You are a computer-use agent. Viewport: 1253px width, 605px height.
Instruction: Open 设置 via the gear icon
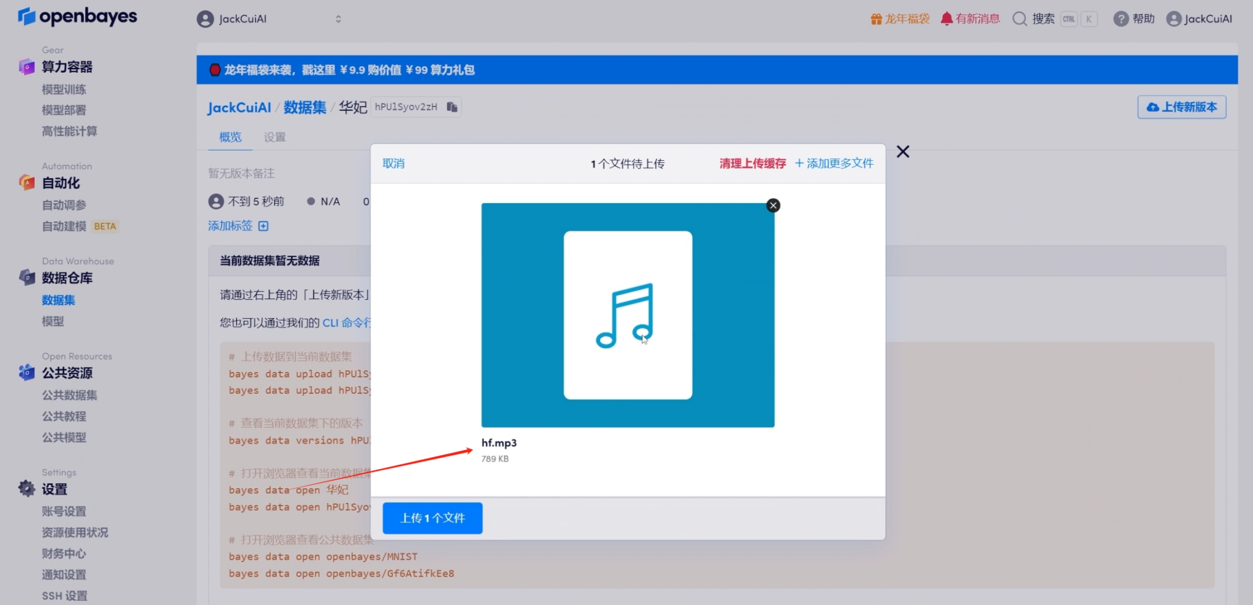(x=26, y=488)
